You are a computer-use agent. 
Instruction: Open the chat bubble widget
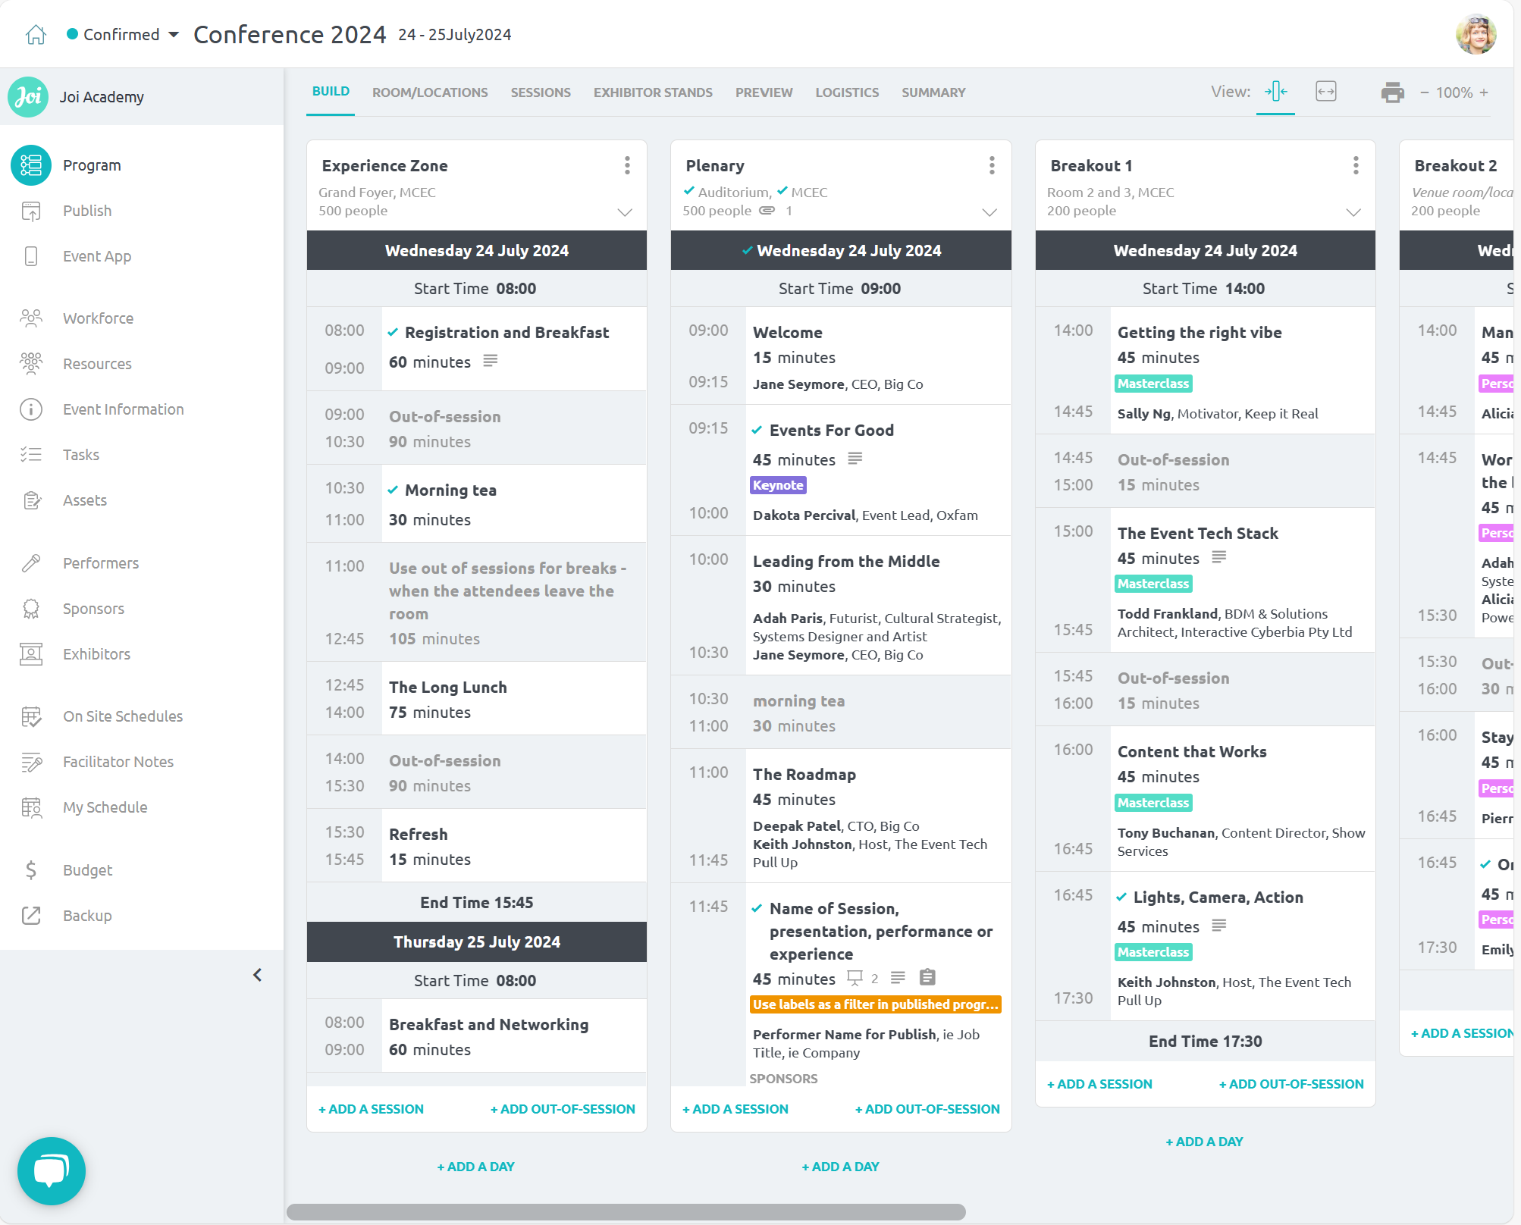(51, 1171)
